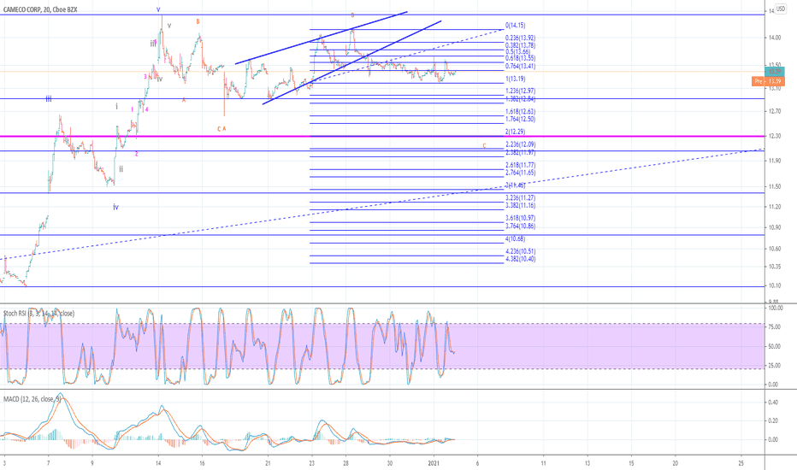The width and height of the screenshot is (797, 470).
Task: Select the 0.382(13.78) Fibonacci label
Action: [x=520, y=46]
